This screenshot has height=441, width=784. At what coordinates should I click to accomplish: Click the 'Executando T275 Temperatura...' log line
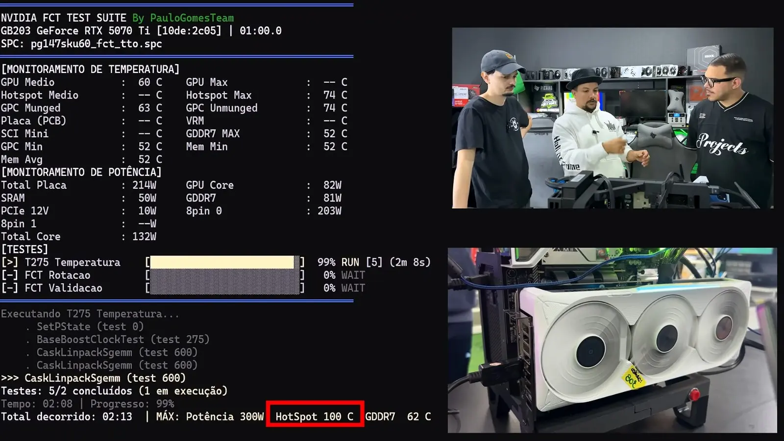click(x=90, y=314)
